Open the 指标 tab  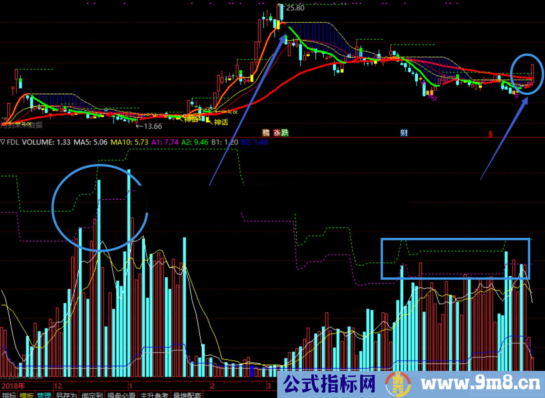9,395
